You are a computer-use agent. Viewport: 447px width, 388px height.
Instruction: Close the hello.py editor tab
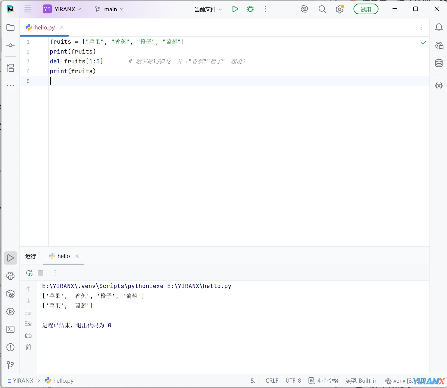point(62,27)
